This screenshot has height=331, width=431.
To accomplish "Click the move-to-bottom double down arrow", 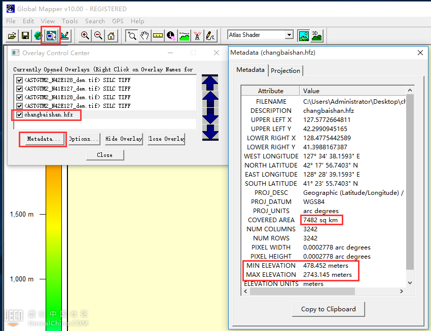I will (x=210, y=133).
